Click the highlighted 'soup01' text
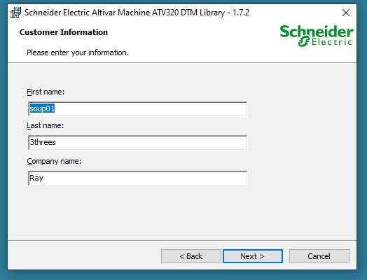The height and width of the screenshot is (280, 367). click(42, 108)
